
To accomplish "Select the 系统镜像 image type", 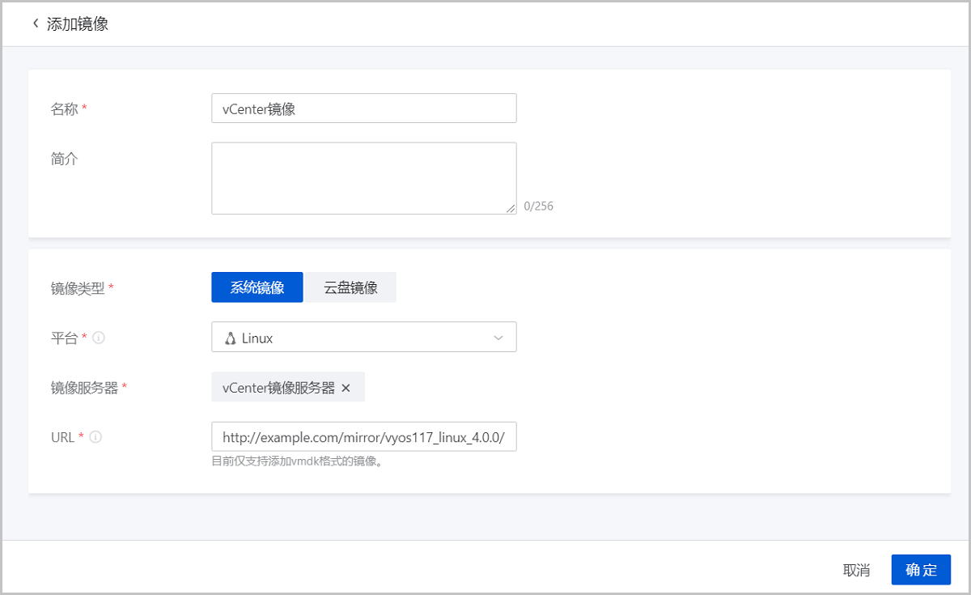I will [257, 287].
